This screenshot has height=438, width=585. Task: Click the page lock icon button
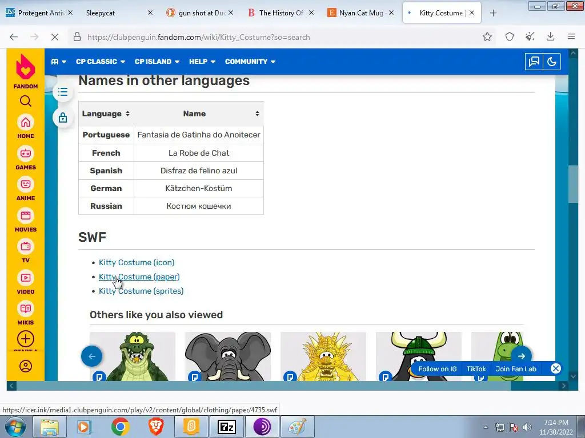[x=63, y=117]
